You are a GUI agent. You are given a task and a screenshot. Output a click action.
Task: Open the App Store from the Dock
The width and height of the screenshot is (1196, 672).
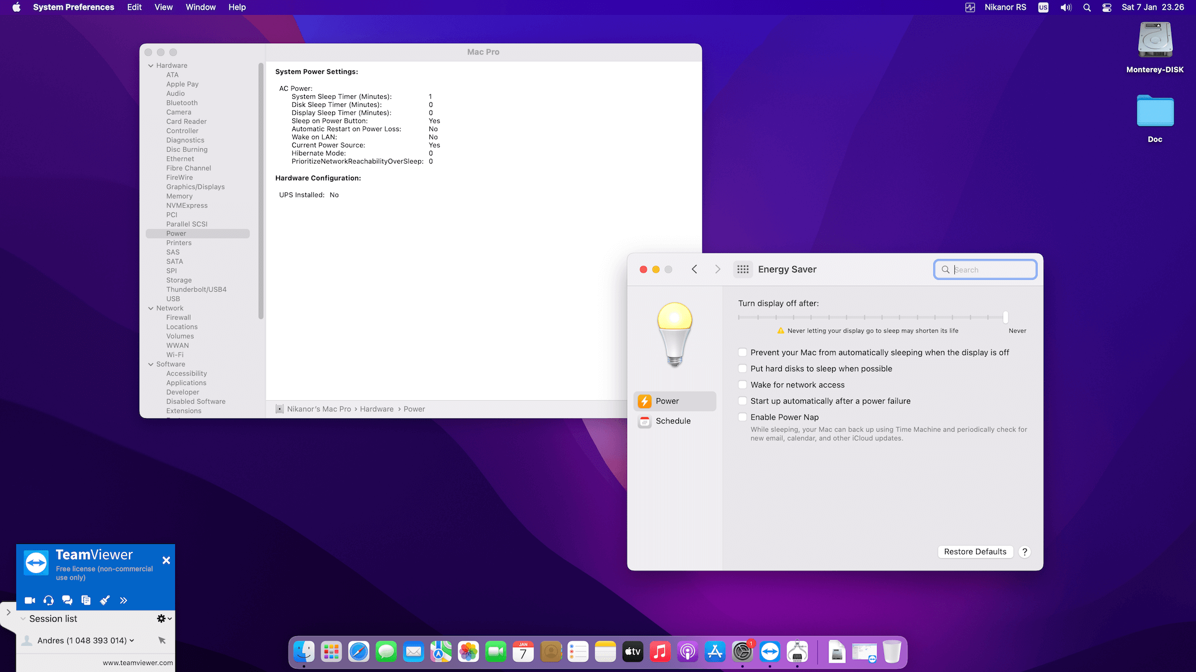714,652
